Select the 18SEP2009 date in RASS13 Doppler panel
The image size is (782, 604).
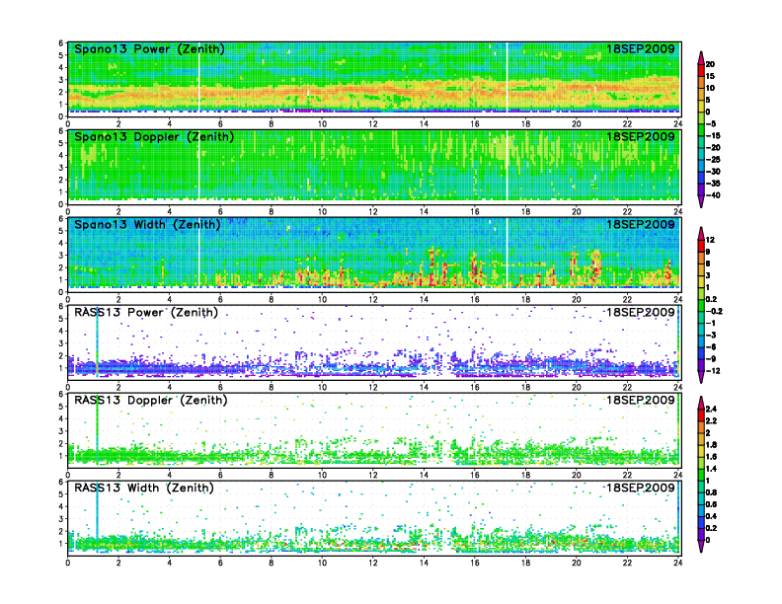click(x=641, y=400)
